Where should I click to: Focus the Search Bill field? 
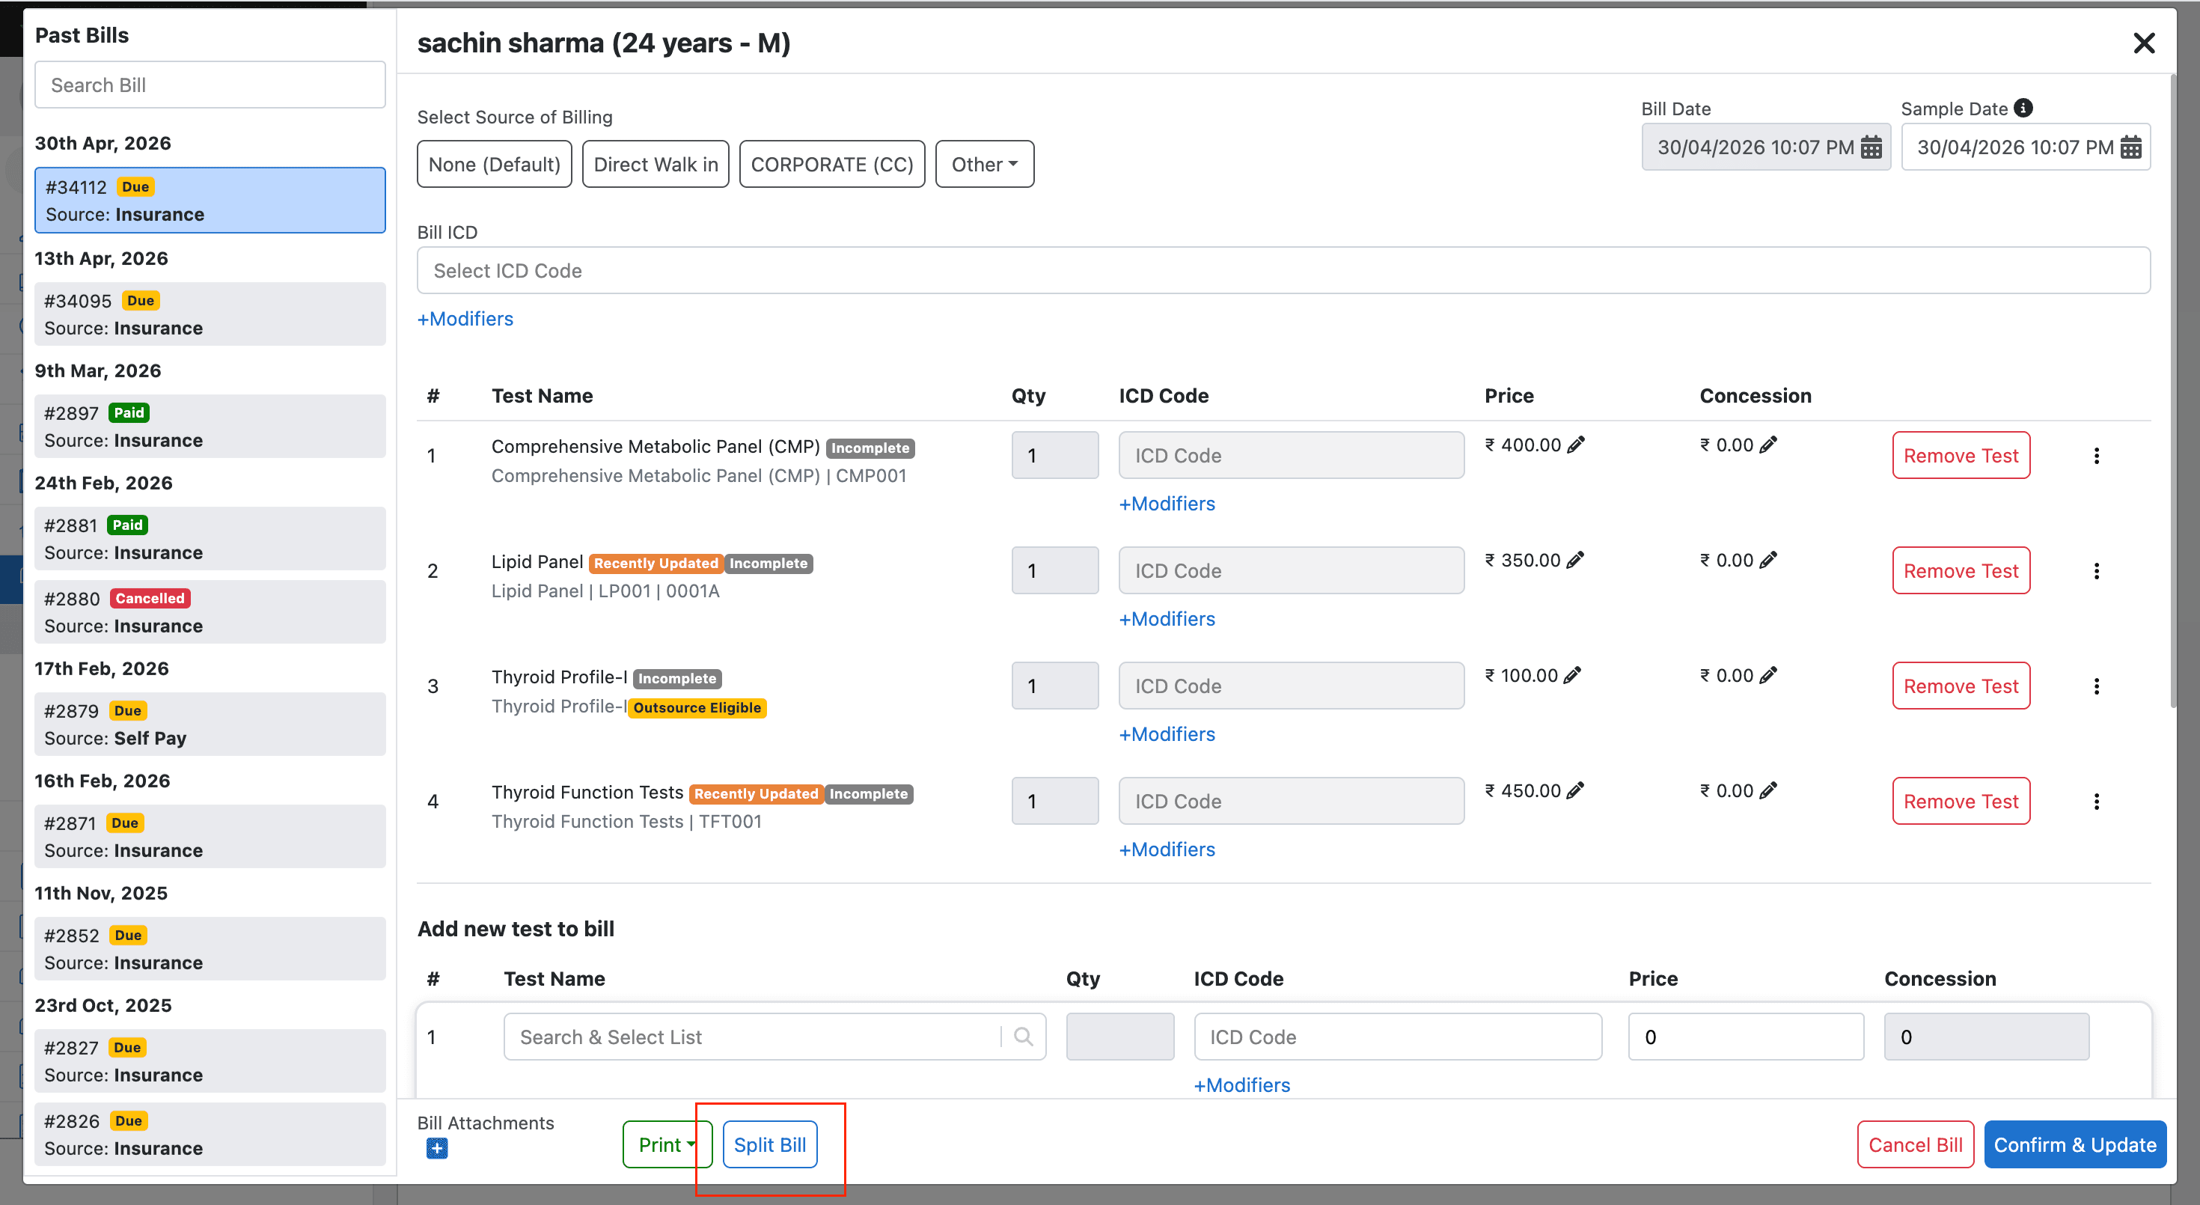pyautogui.click(x=210, y=85)
